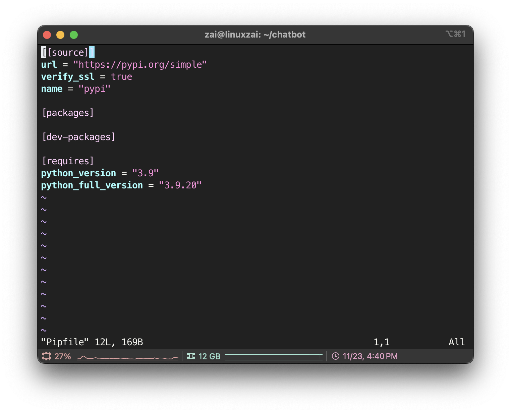Click the [requires] section header
Image resolution: width=511 pixels, height=413 pixels.
68,161
